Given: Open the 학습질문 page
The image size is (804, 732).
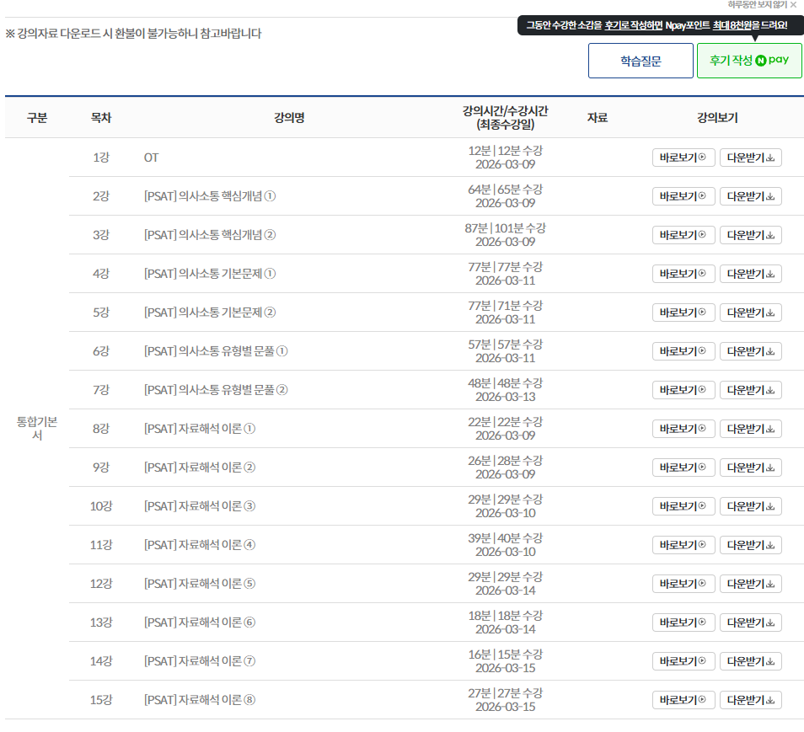Looking at the screenshot, I should (x=641, y=61).
